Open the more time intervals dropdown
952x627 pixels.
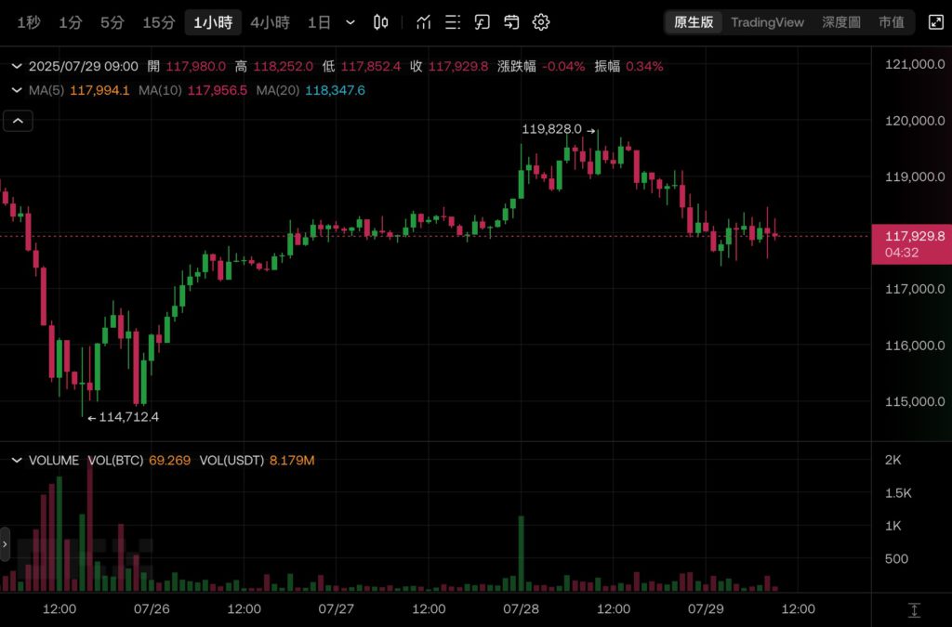click(x=350, y=22)
